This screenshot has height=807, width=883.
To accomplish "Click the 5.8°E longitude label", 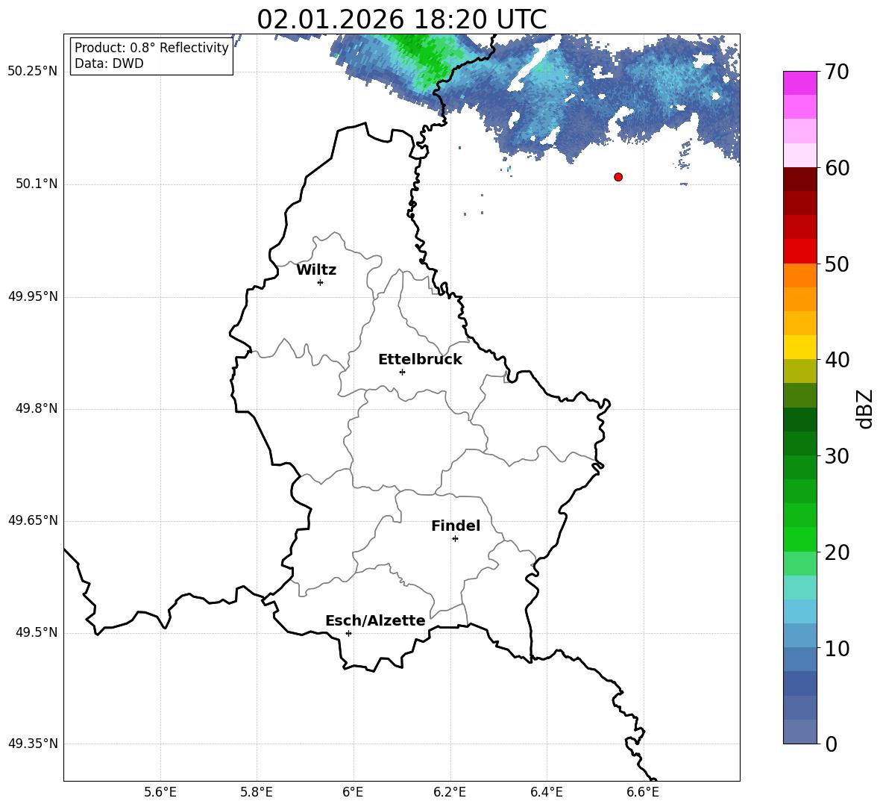I will pyautogui.click(x=257, y=792).
